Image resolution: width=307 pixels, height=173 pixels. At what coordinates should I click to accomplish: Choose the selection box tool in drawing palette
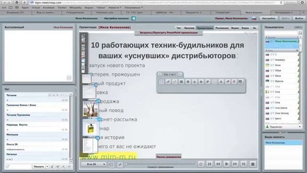161,82
